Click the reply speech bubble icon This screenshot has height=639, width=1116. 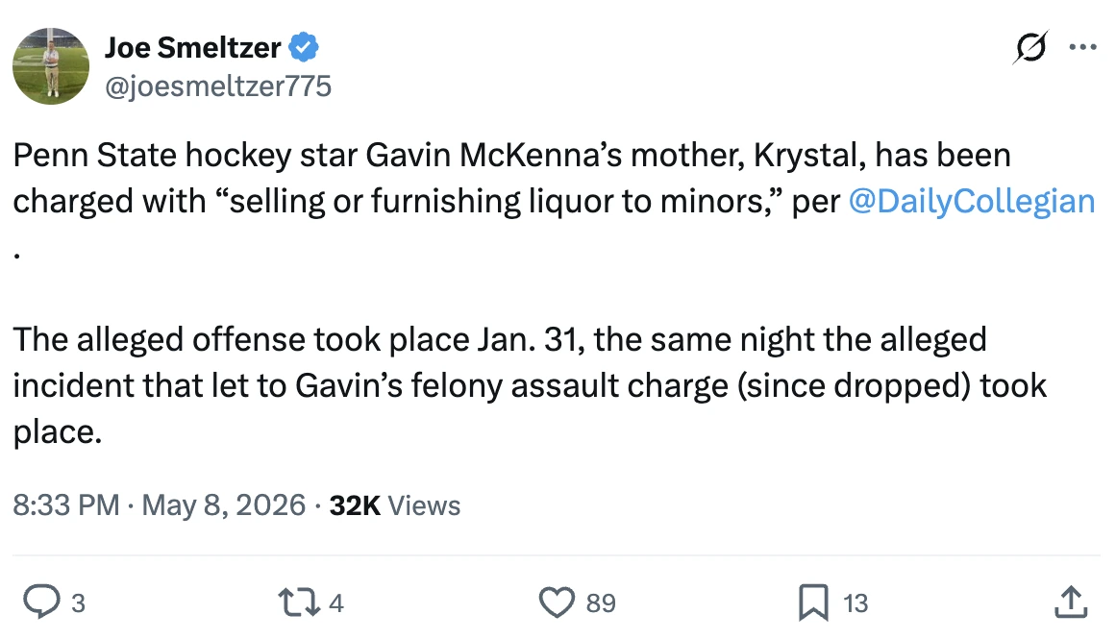coord(41,602)
